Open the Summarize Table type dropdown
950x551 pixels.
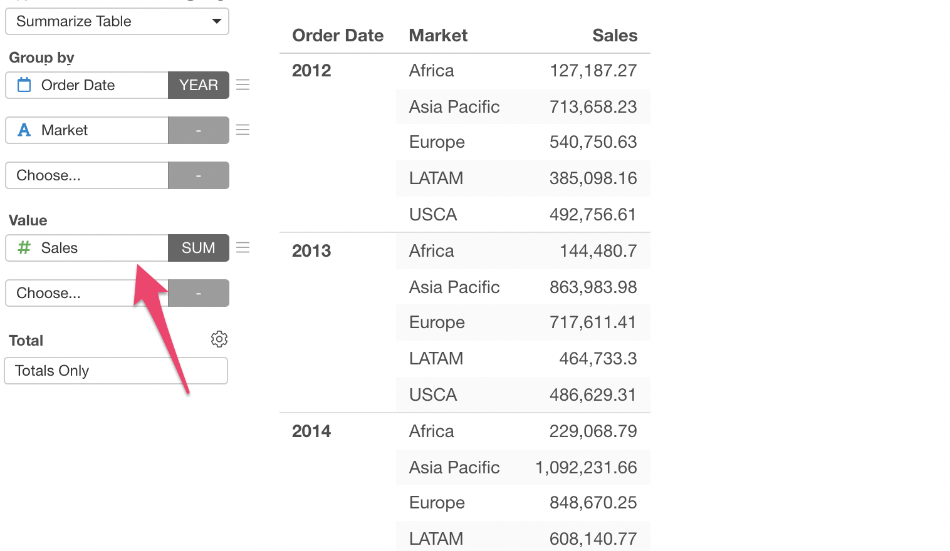coord(117,21)
